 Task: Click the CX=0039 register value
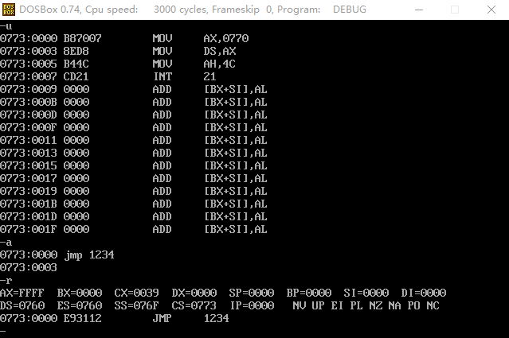tap(137, 293)
